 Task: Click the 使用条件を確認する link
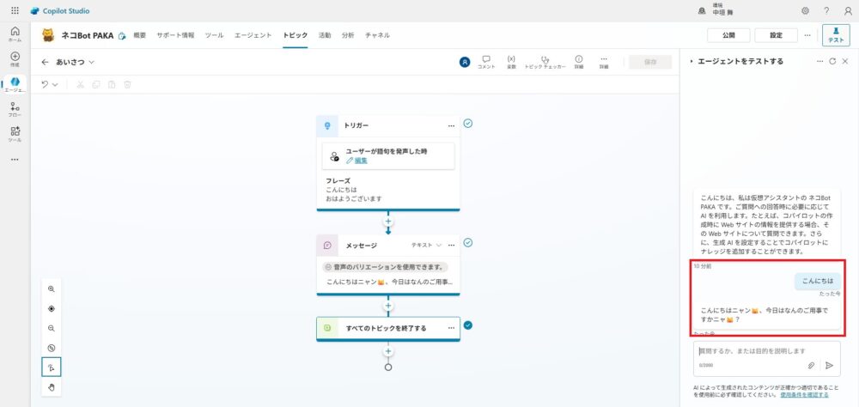click(x=804, y=394)
